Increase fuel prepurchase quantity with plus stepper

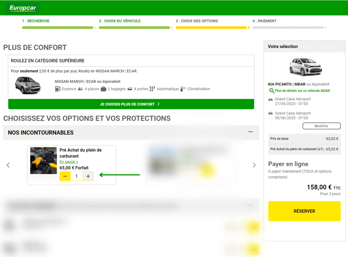88,176
